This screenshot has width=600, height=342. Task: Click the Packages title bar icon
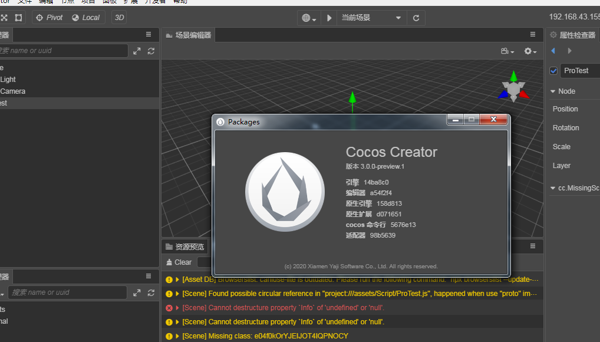click(220, 122)
